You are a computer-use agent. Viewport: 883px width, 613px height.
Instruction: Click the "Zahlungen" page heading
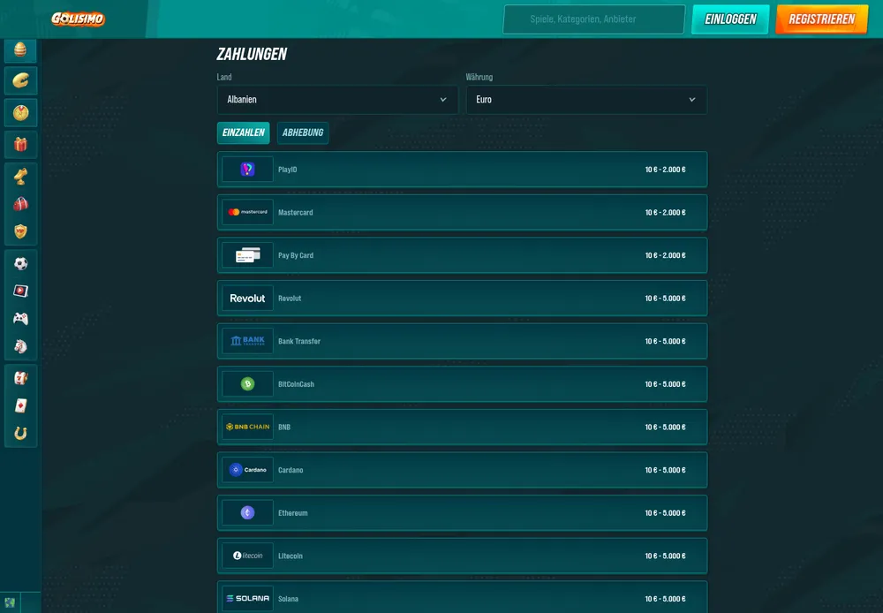click(x=252, y=54)
